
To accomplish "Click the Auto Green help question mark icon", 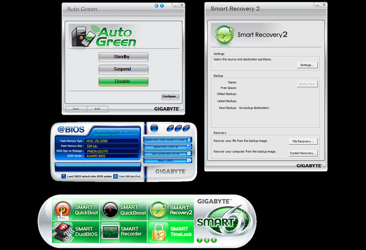I will pyautogui.click(x=162, y=6).
